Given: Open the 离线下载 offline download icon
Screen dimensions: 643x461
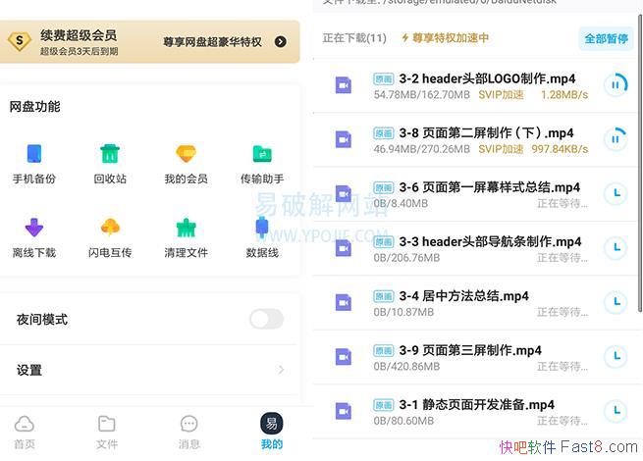Looking at the screenshot, I should tap(33, 229).
